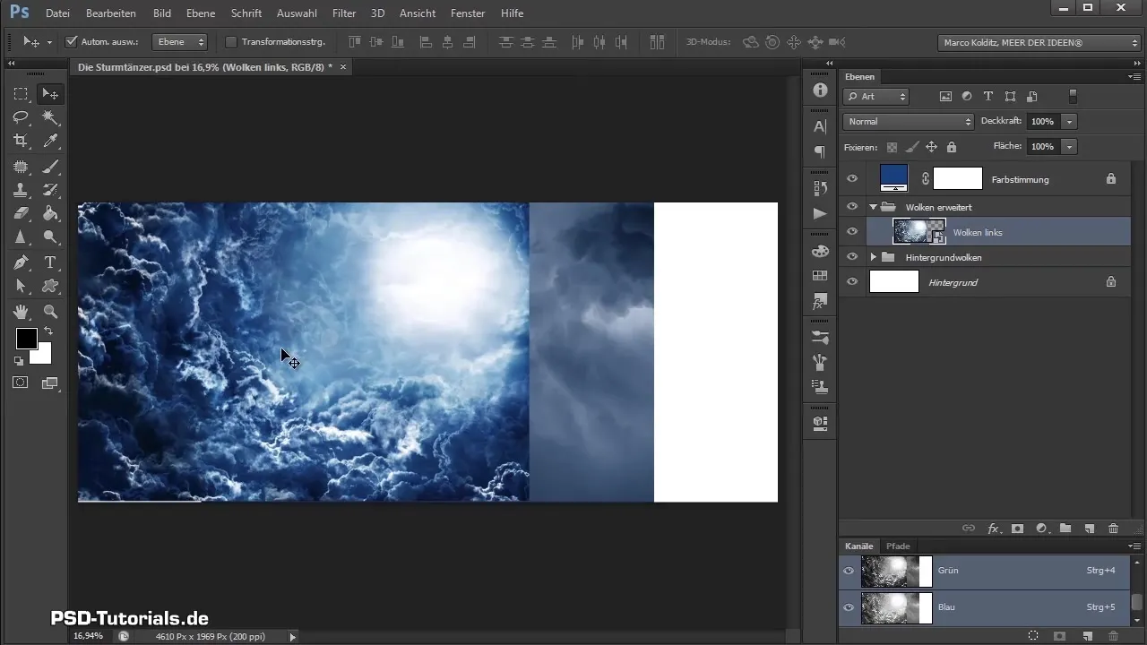
Task: Select the Dodge tool
Action: [50, 237]
